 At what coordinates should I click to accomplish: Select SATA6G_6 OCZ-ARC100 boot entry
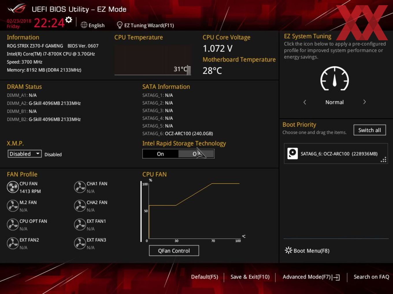336,153
